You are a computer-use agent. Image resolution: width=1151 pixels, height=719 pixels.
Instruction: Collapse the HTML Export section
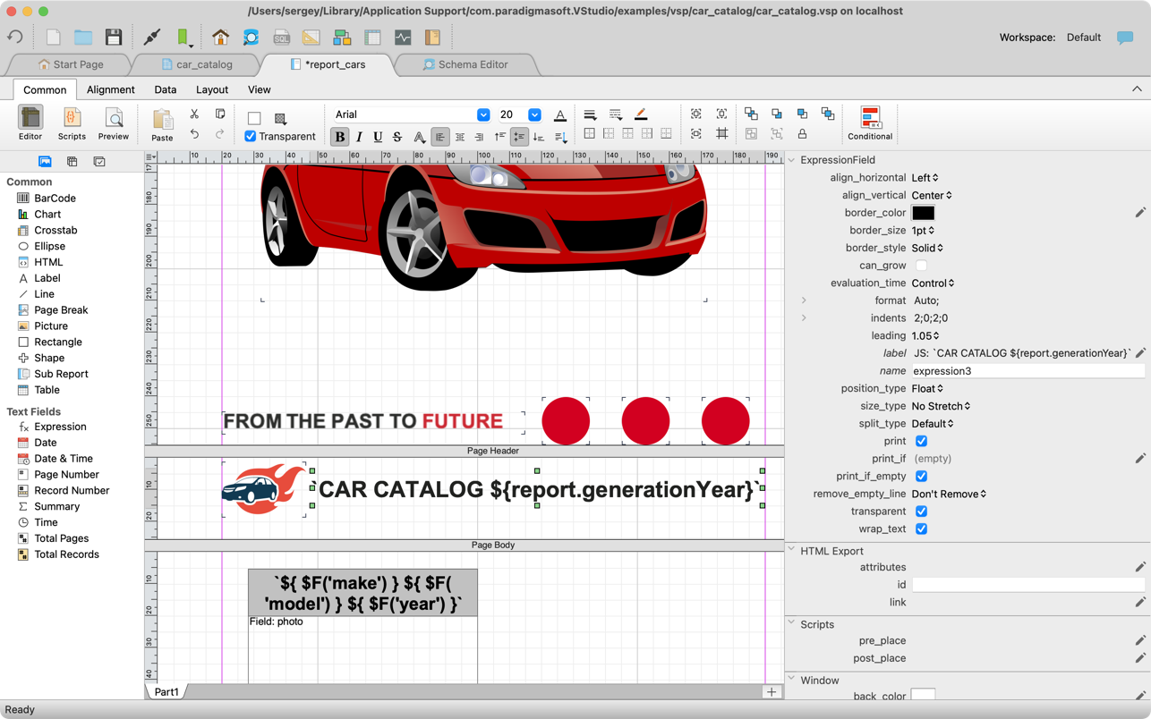click(x=791, y=551)
